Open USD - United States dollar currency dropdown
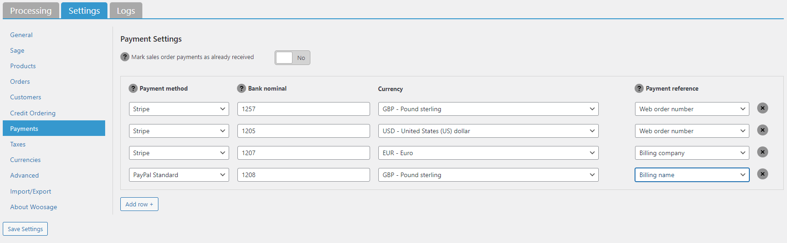The image size is (787, 243). click(x=489, y=131)
